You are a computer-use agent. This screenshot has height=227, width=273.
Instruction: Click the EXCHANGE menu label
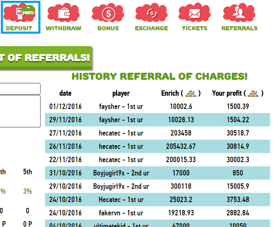151,28
